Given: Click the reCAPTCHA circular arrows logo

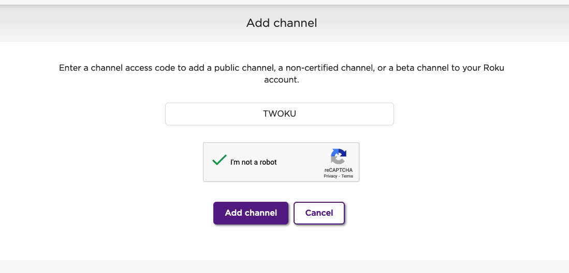Looking at the screenshot, I should (x=338, y=156).
